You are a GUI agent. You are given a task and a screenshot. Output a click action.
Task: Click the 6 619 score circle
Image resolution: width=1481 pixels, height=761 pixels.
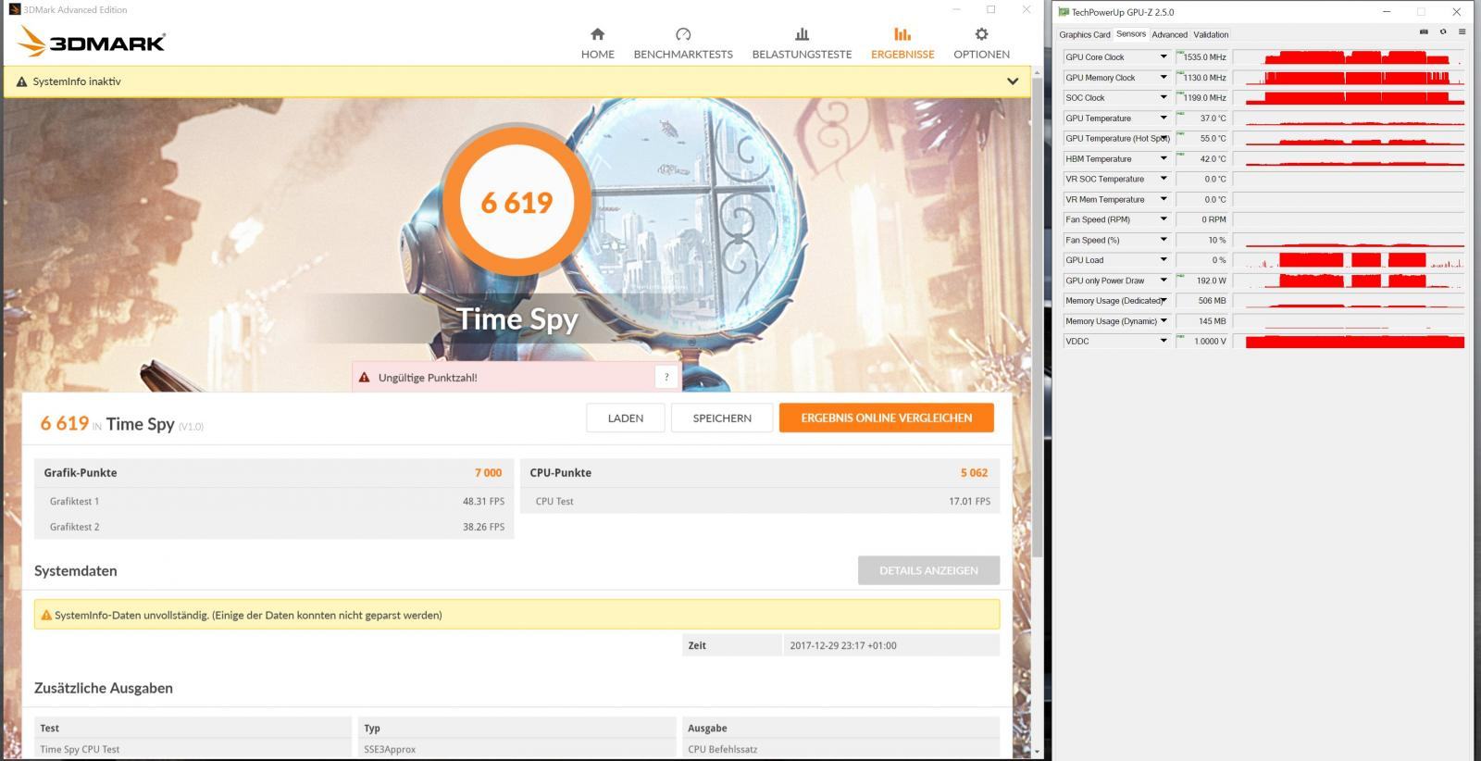point(516,202)
